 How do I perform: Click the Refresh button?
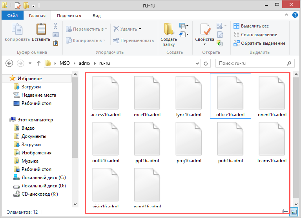pos(206,63)
